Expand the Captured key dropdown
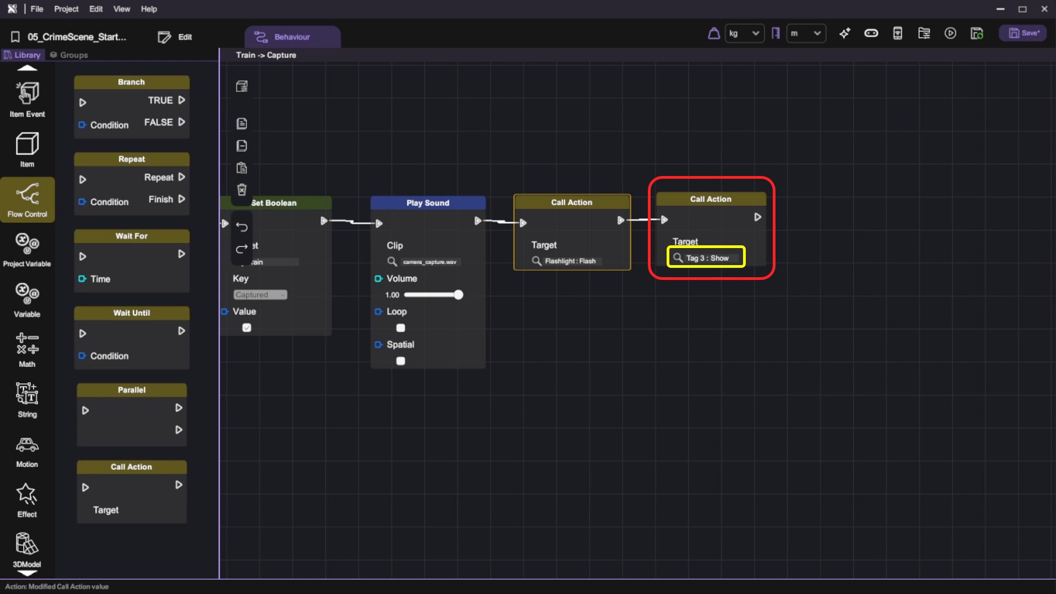The width and height of the screenshot is (1056, 594). 260,295
